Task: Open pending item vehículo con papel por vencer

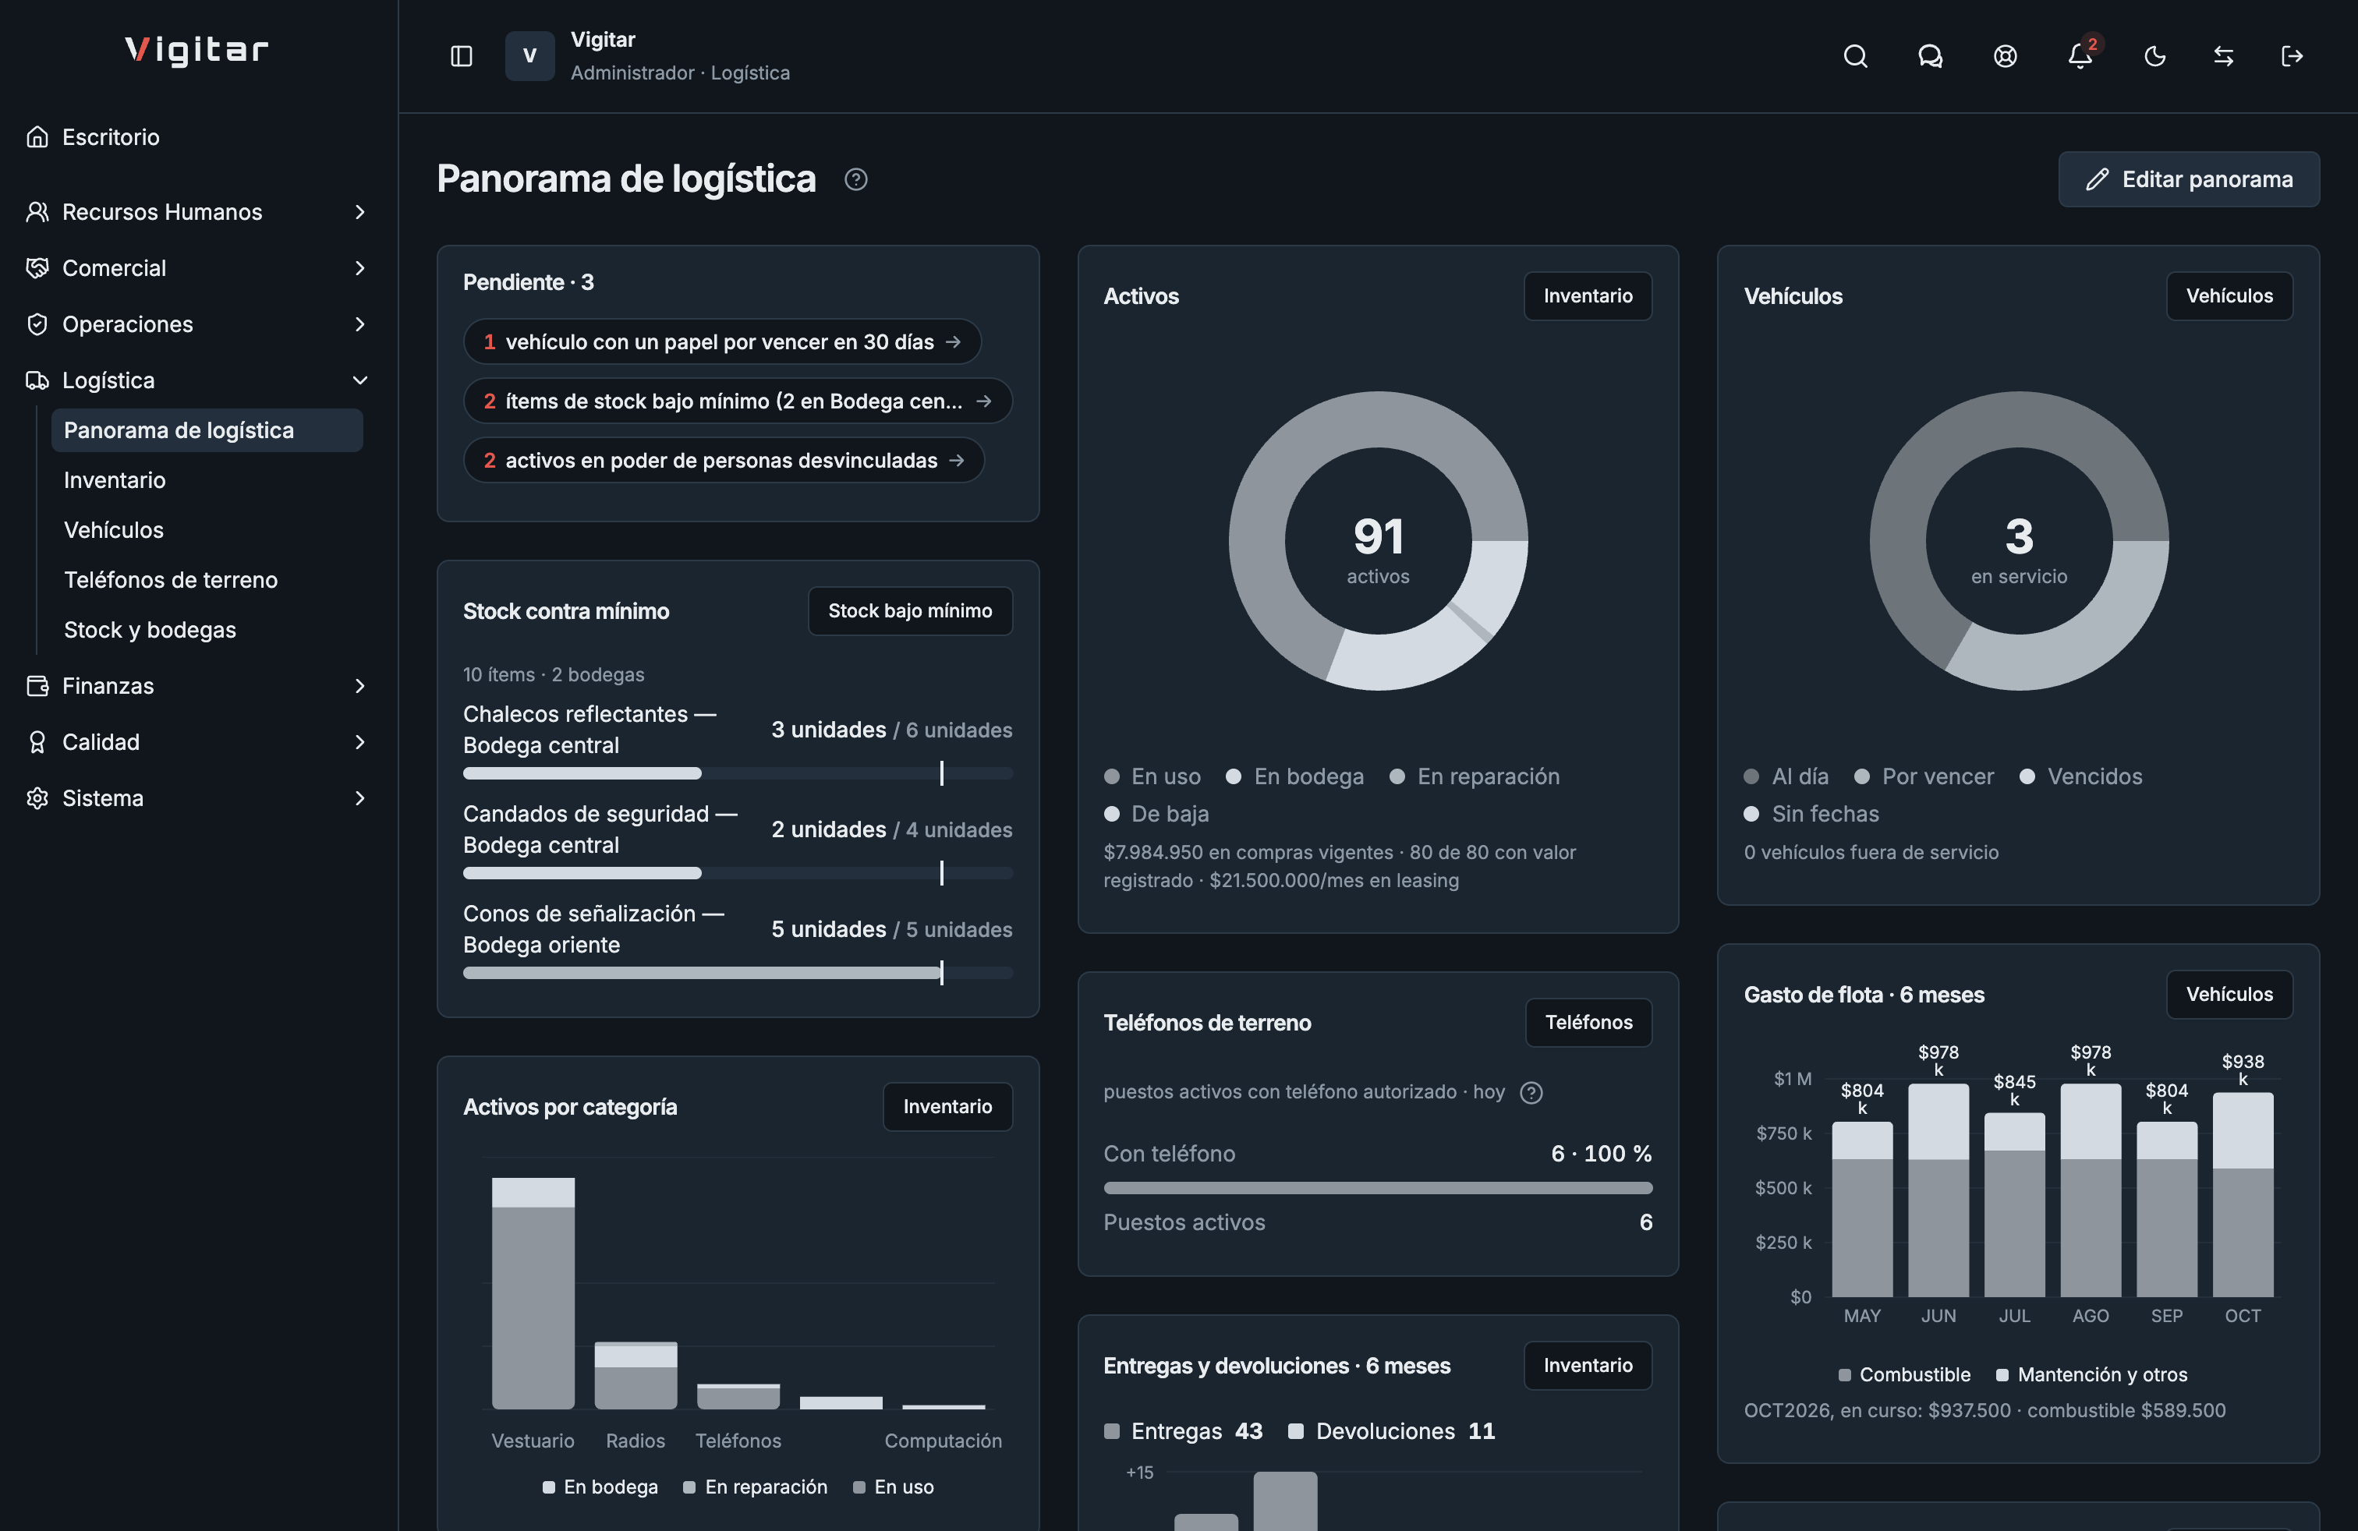Action: pos(722,341)
